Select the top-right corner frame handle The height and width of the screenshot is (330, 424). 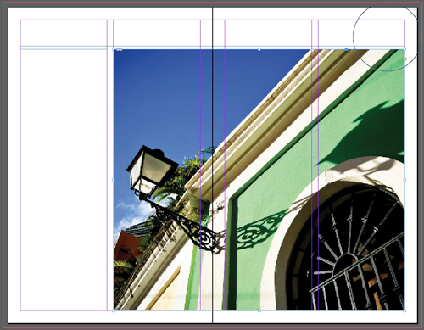click(x=404, y=49)
